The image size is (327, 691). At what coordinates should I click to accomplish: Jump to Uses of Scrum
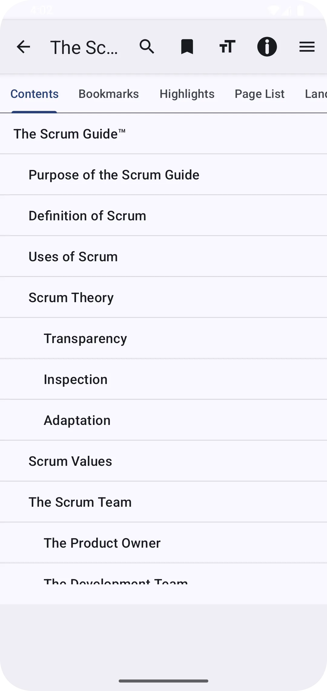tap(163, 256)
